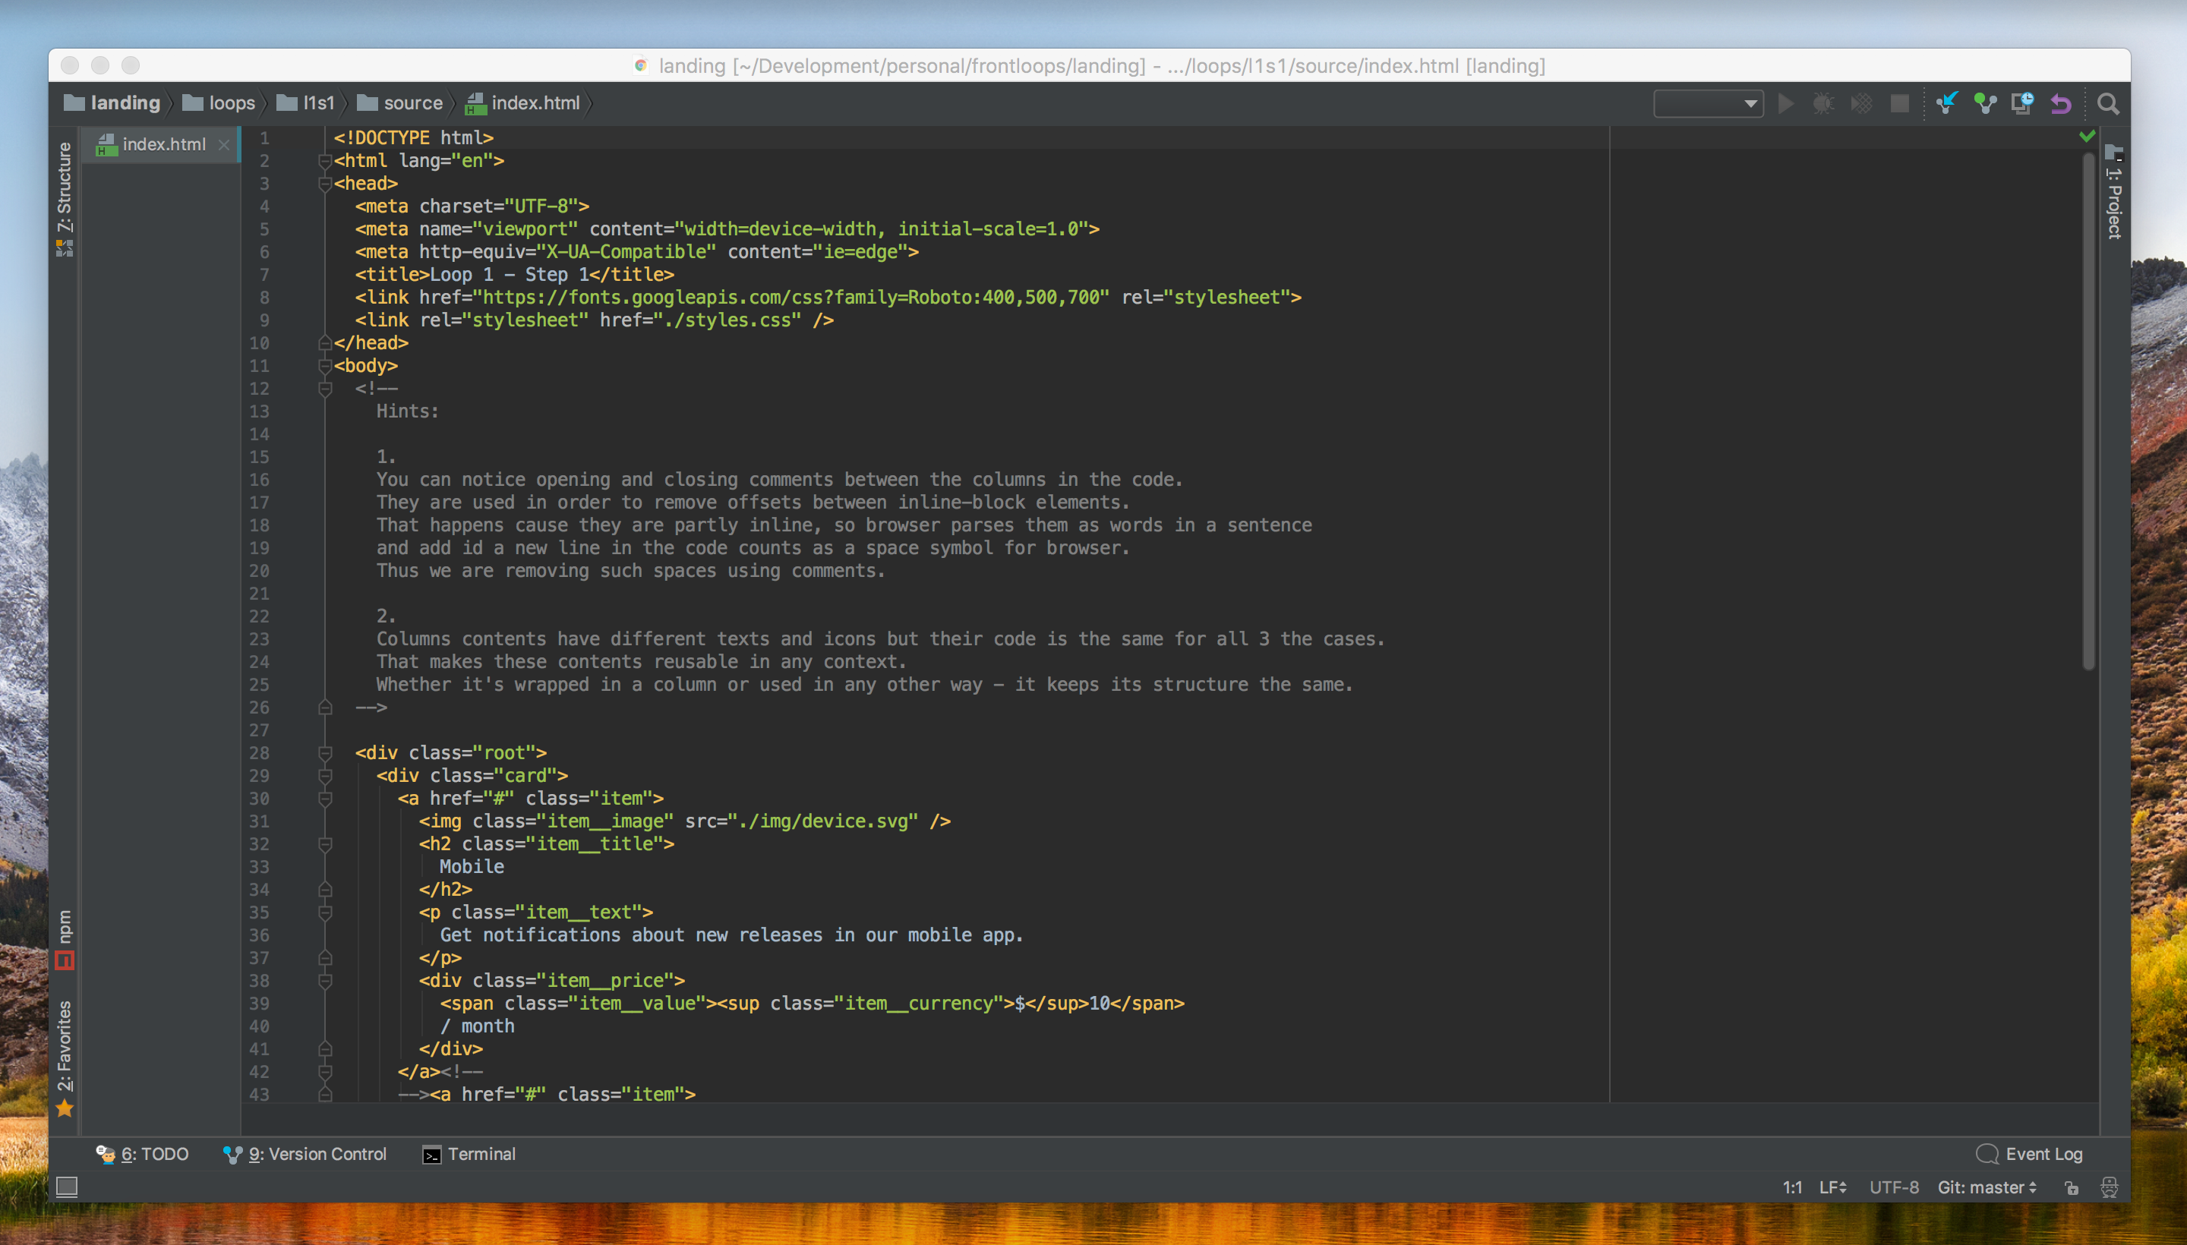Open the Show History clock icon
This screenshot has height=1245, width=2187.
tap(2022, 103)
